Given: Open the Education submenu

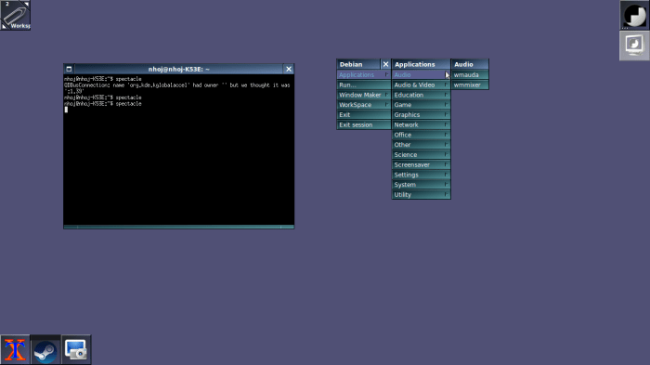Looking at the screenshot, I should tap(422, 95).
